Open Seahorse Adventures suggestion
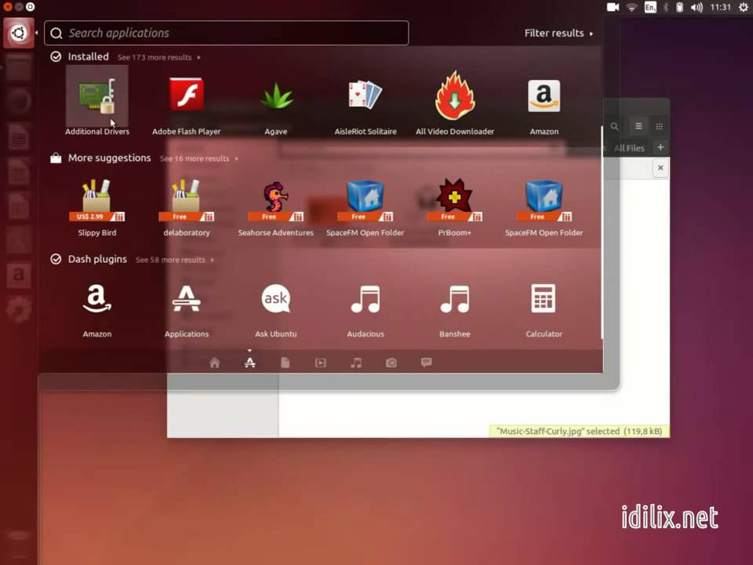Screen dimensions: 753x565 276,206
